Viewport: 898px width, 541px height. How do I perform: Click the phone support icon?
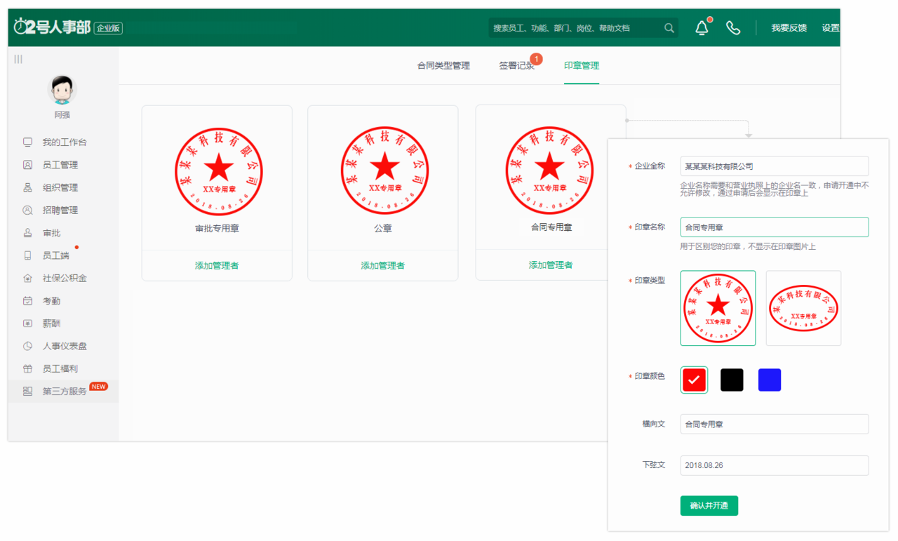point(733,28)
